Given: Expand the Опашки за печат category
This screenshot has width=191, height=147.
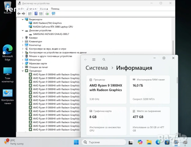Looking at the screenshot, I should [x=23, y=67].
